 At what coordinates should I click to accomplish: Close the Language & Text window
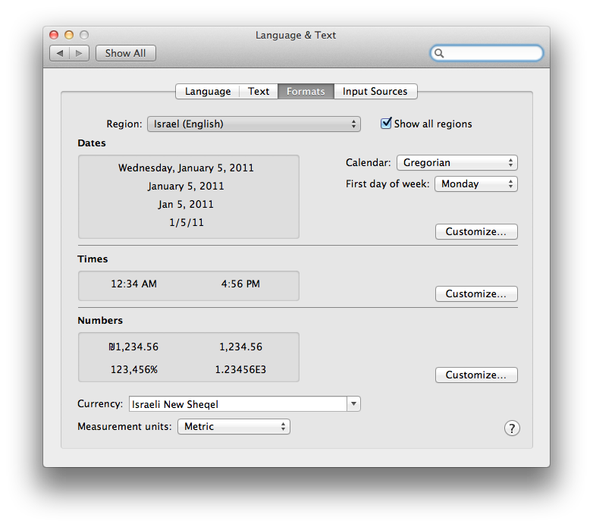coord(54,35)
